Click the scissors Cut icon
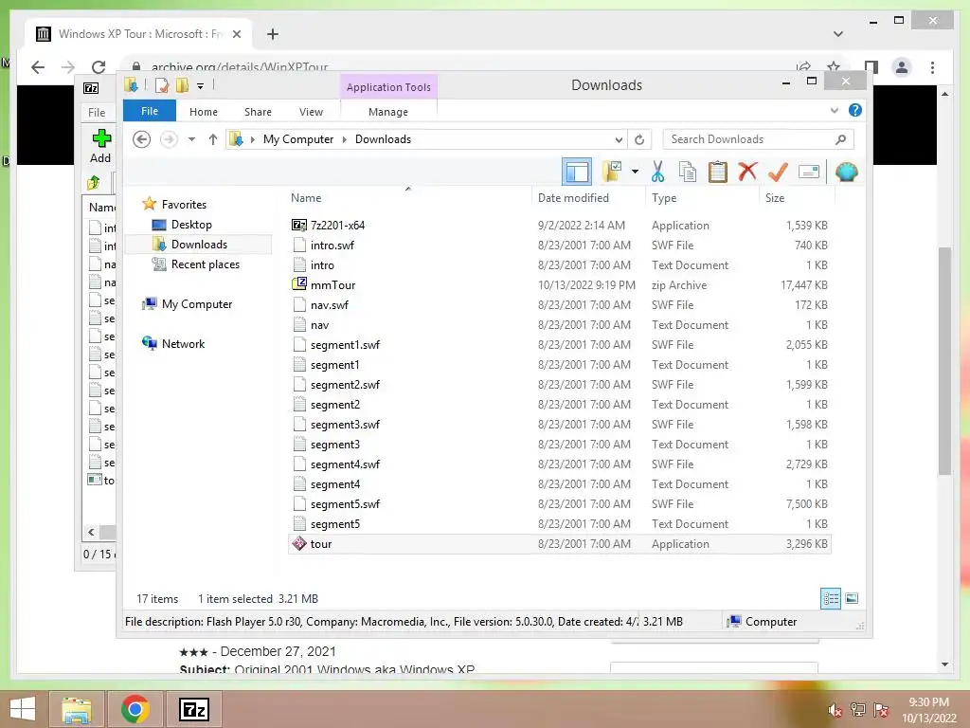Viewport: 970px width, 728px height. (657, 172)
